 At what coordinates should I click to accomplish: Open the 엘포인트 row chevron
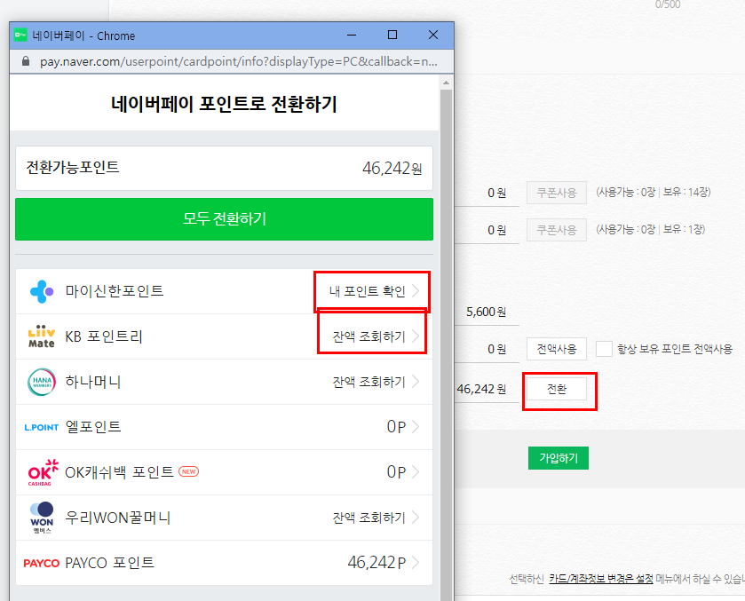(416, 427)
